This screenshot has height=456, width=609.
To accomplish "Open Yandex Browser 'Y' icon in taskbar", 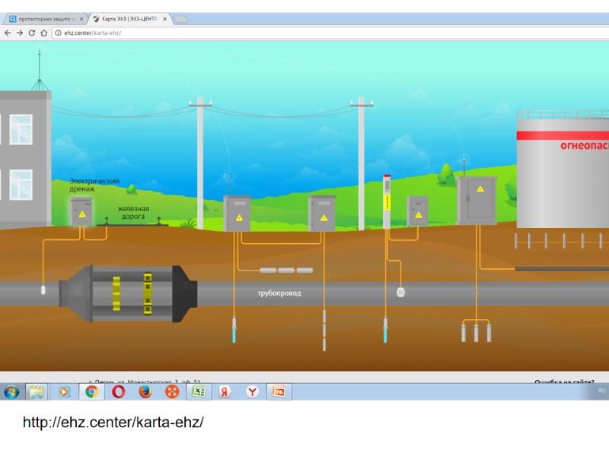I will coord(252,392).
